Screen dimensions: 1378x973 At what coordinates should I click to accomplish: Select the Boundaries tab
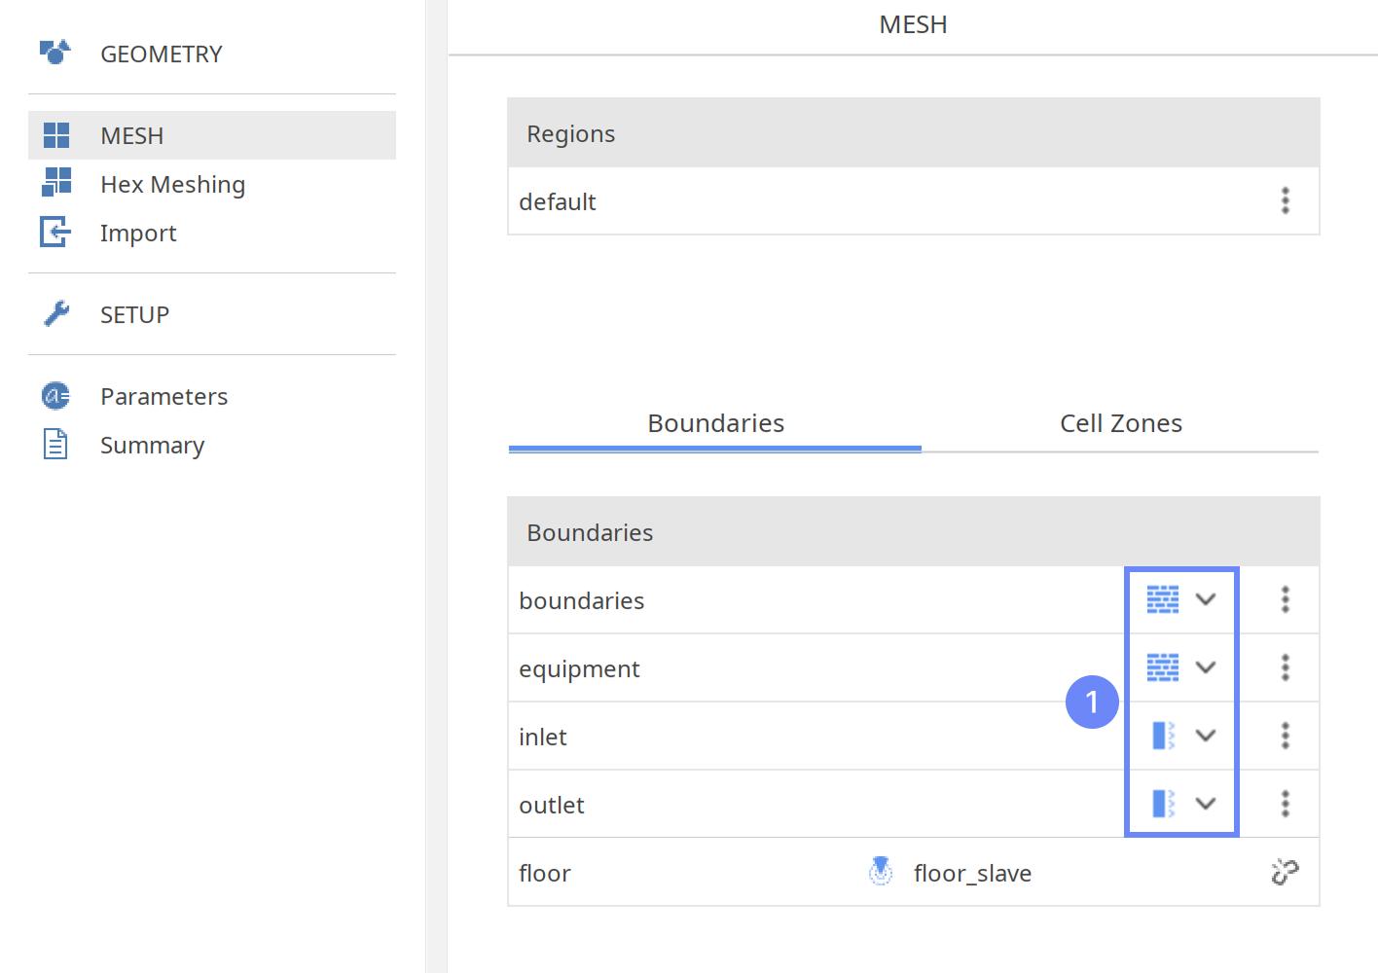[x=715, y=423]
